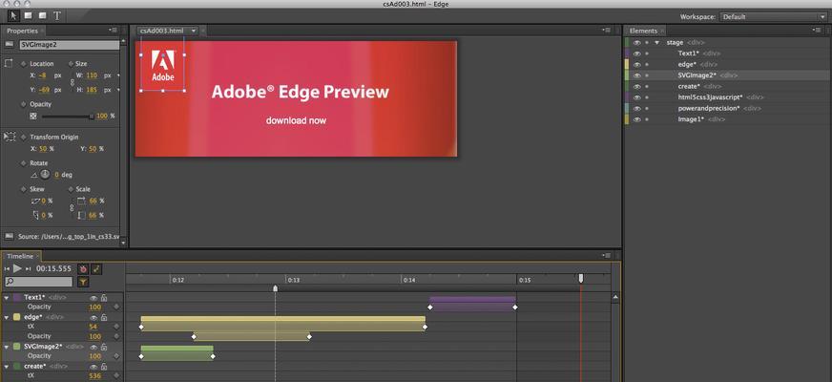Switch to the Properties tab
The image size is (832, 382).
(x=22, y=31)
